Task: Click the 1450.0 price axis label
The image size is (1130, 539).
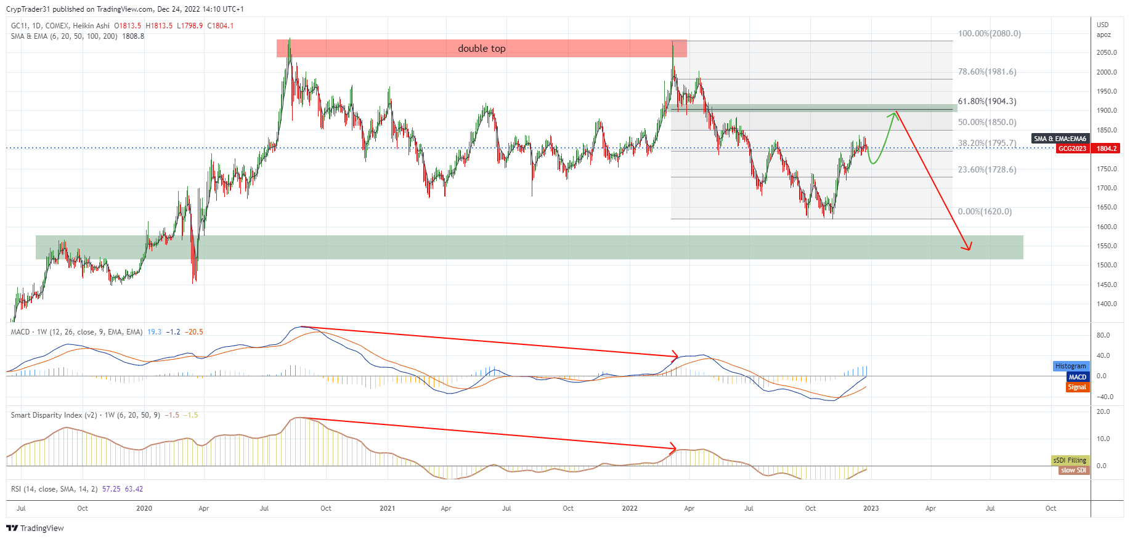Action: click(x=1107, y=285)
